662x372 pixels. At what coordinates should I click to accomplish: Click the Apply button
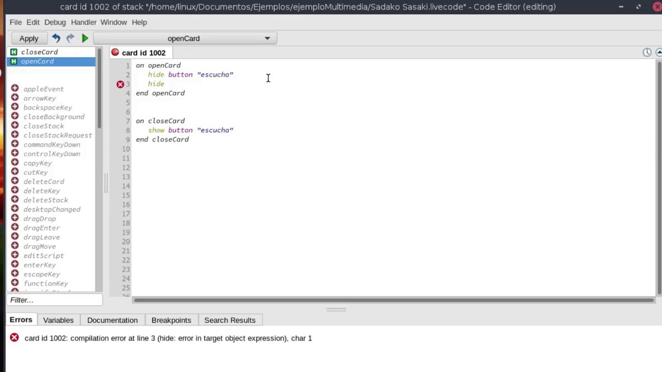pos(29,38)
